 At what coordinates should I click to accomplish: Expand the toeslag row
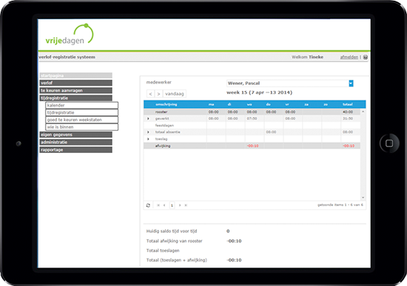pos(148,139)
